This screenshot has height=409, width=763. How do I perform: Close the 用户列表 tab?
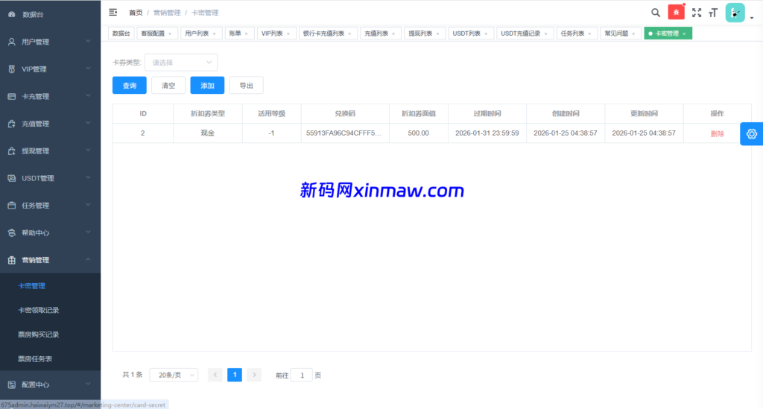(214, 34)
